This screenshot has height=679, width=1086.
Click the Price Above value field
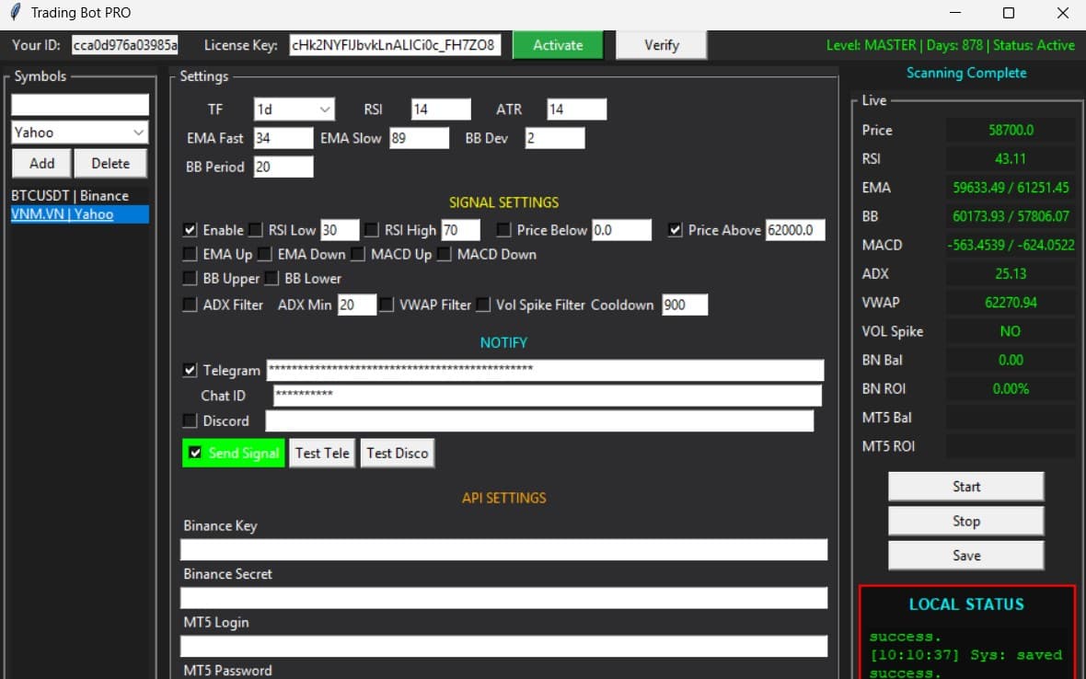795,230
